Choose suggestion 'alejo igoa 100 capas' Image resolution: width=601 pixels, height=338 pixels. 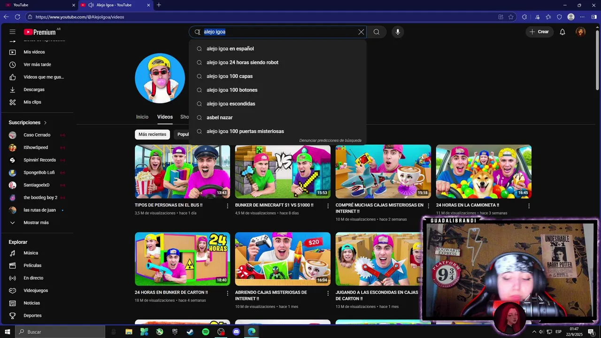(x=277, y=76)
